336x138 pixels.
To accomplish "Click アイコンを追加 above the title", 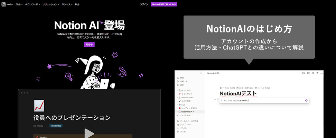I will tap(227, 88).
